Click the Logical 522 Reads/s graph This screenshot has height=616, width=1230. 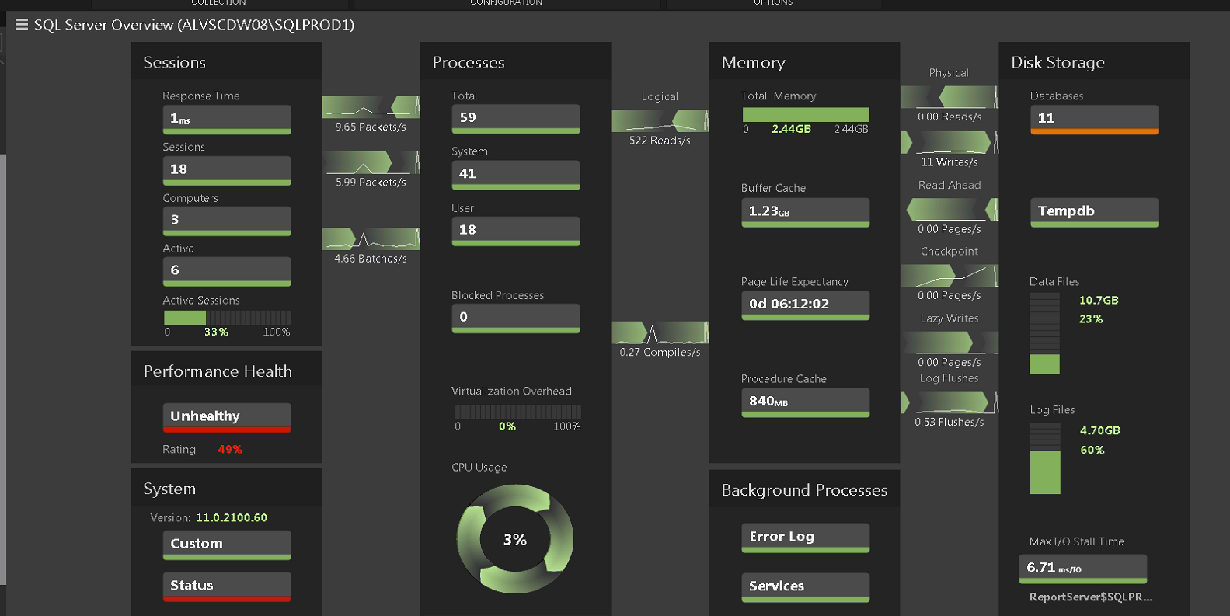coord(660,120)
